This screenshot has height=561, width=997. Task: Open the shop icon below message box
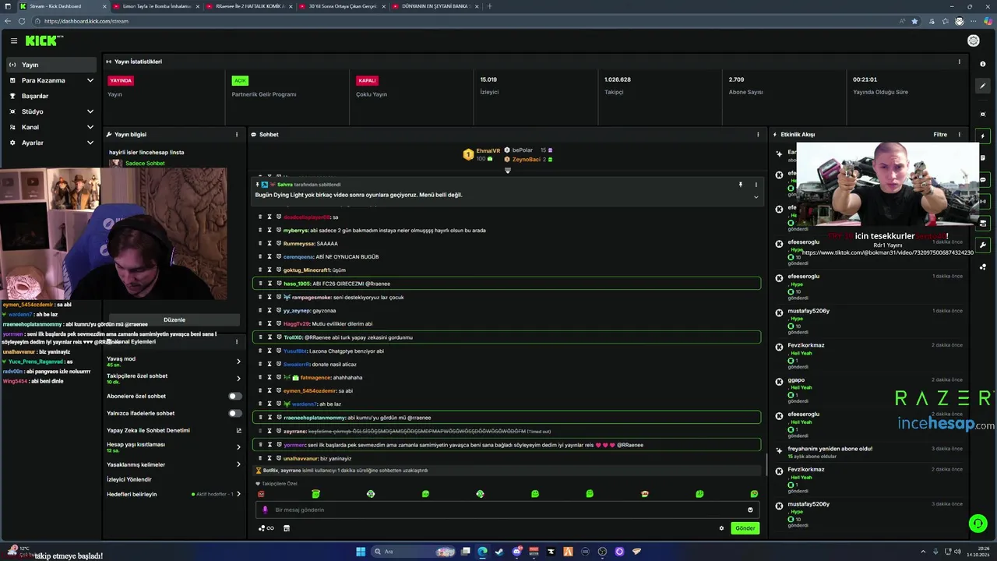click(x=286, y=528)
